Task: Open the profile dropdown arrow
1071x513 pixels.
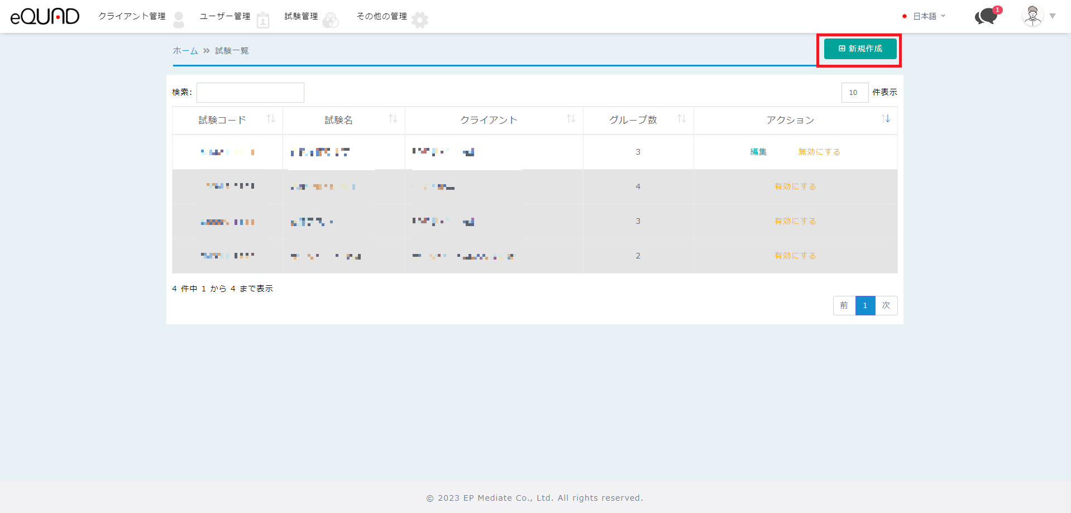Action: click(1053, 16)
